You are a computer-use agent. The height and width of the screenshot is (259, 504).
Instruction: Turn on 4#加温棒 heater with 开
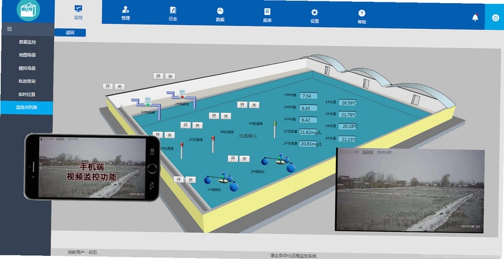(x=243, y=104)
